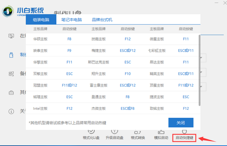227x146 pixels.
Task: Click the 冠盟主板 cell
Action: pyautogui.click(x=40, y=85)
